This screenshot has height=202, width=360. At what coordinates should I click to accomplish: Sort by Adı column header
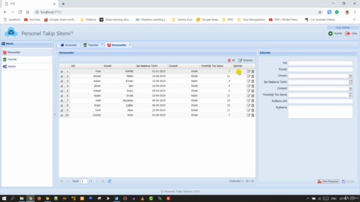(x=86, y=66)
